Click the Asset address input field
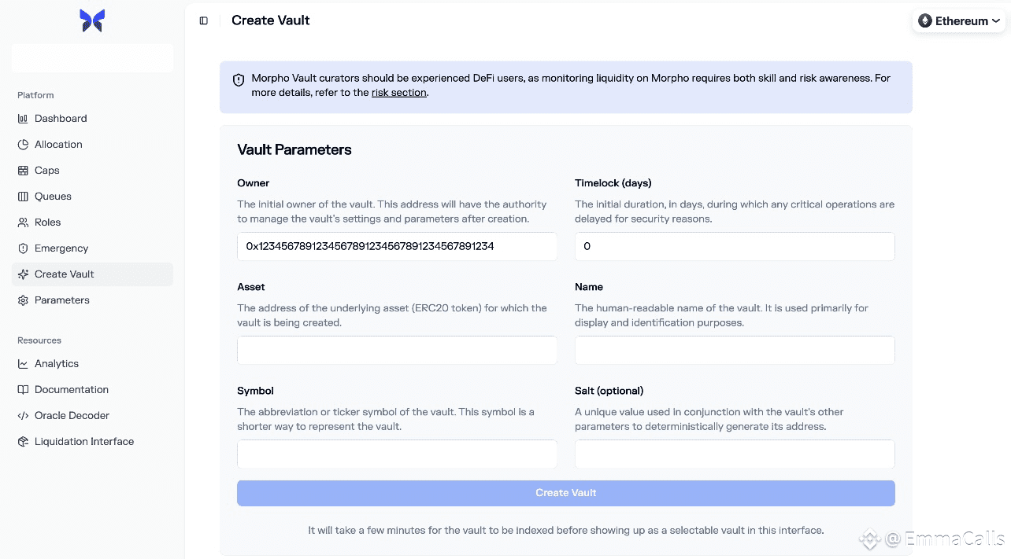Screen dimensions: 1011x559 (397, 350)
